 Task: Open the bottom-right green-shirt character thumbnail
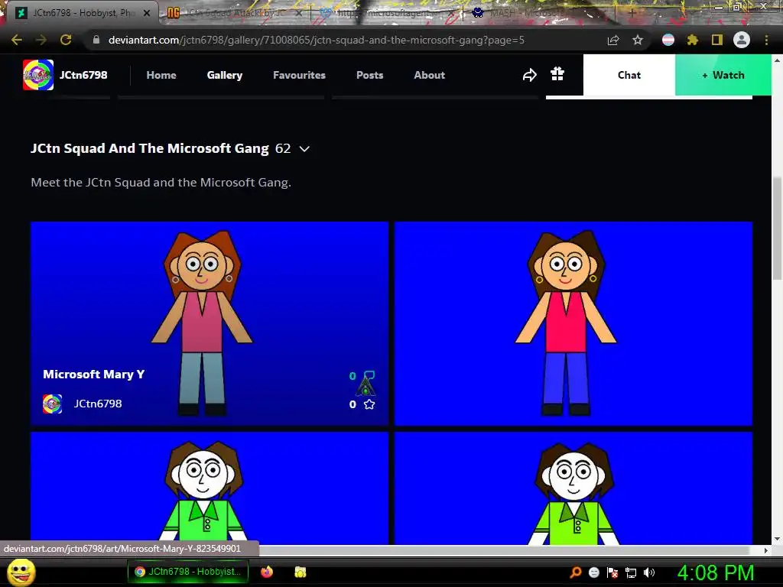[573, 488]
